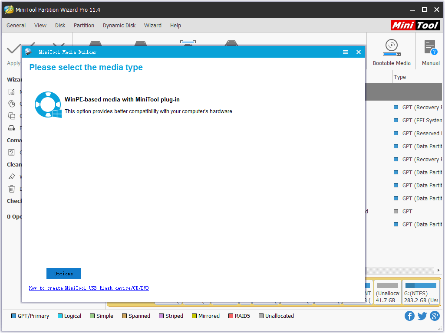
Task: Click the Type column header
Action: pyautogui.click(x=399, y=77)
